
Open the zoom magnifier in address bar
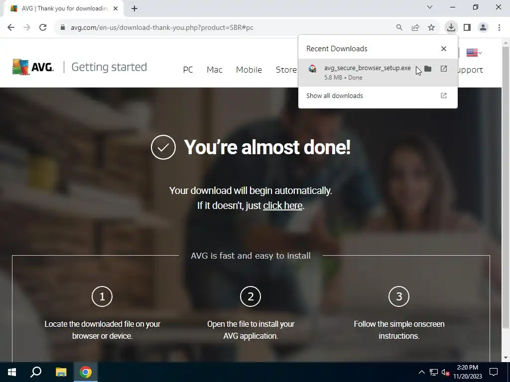click(399, 28)
